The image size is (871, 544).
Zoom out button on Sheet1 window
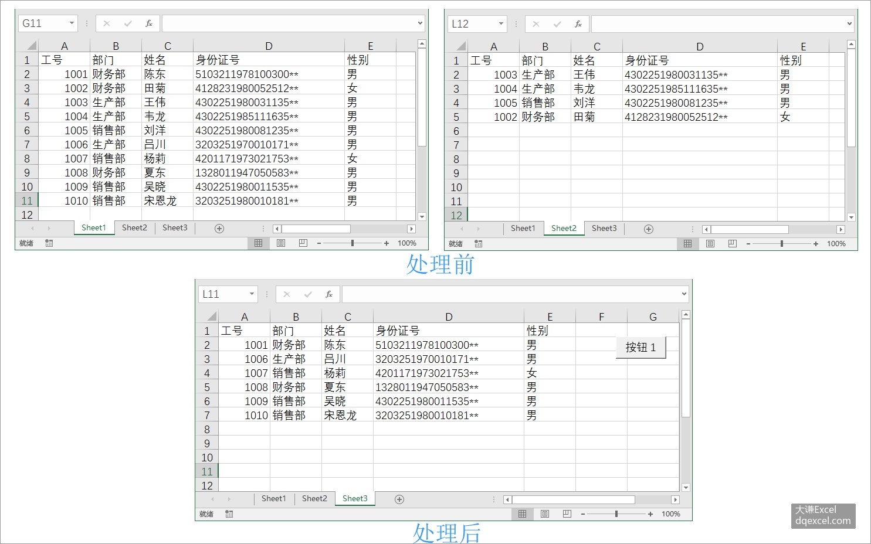click(x=319, y=243)
